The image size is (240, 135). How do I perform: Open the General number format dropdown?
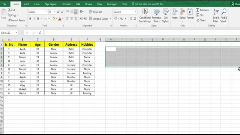tap(135, 12)
